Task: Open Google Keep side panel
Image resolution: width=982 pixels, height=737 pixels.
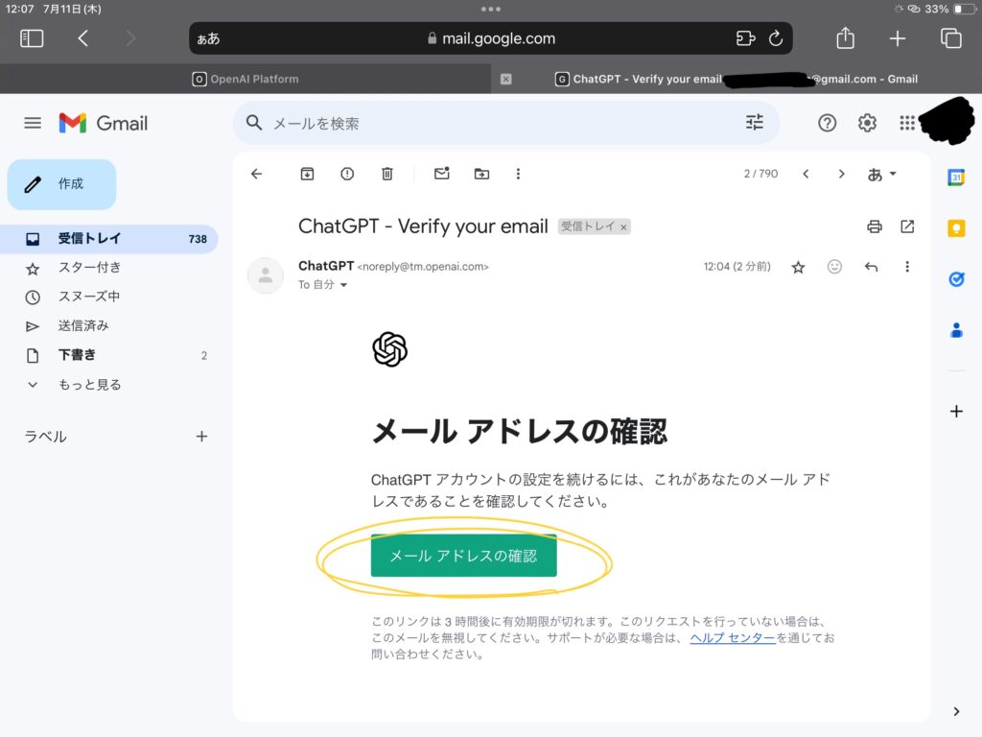Action: [956, 228]
